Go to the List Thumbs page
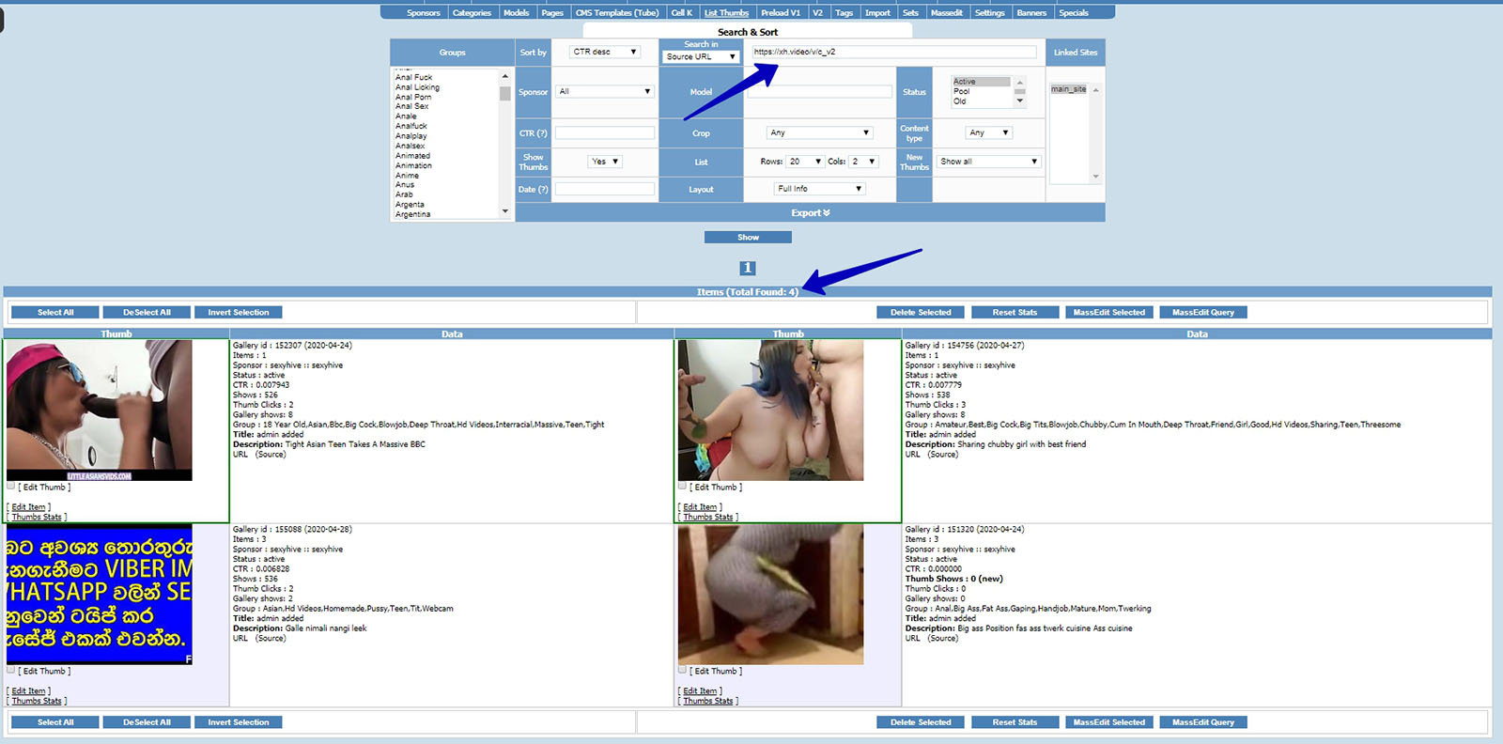Viewport: 1503px width, 744px height. coord(726,12)
